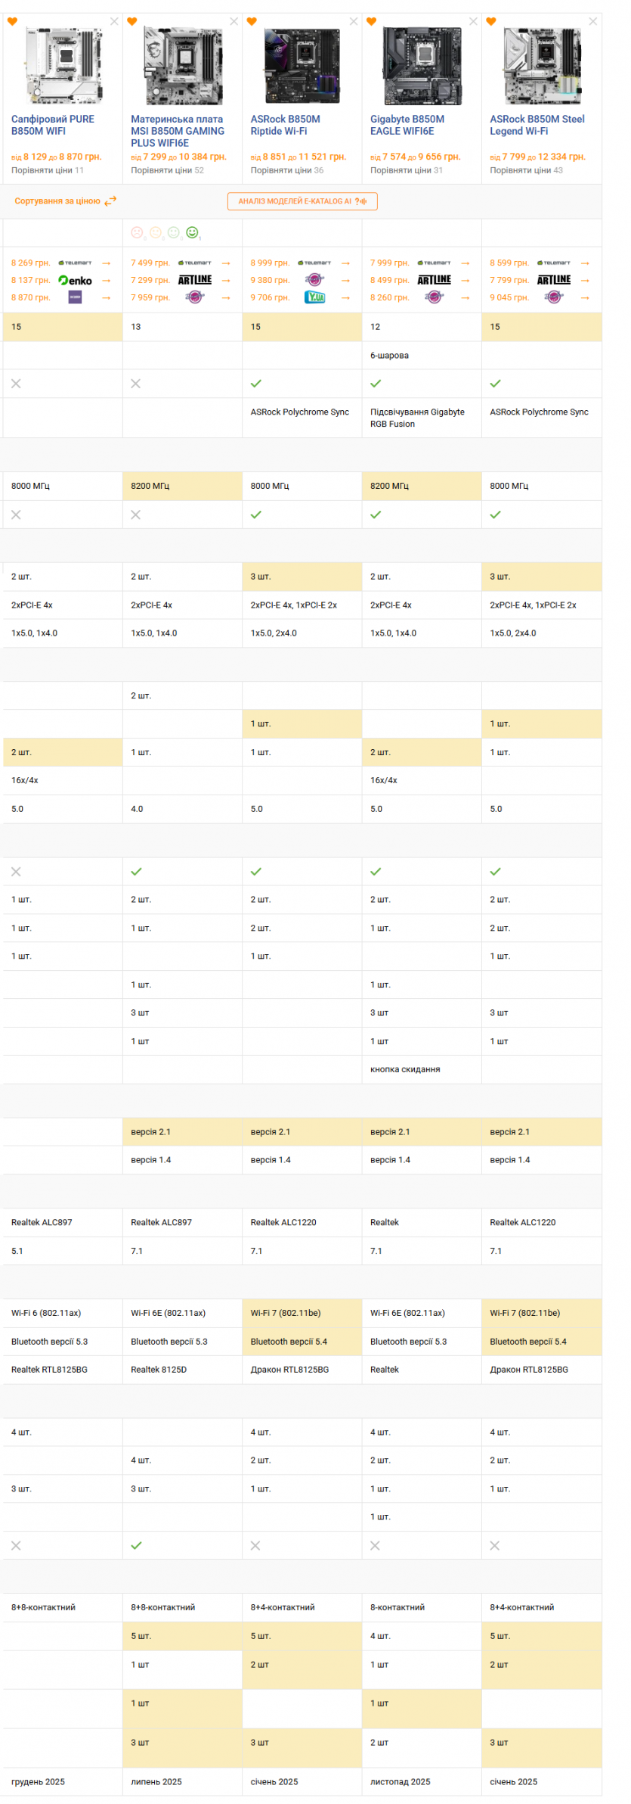Remove ASRock B850M Steel Legend from comparison

coord(592,22)
